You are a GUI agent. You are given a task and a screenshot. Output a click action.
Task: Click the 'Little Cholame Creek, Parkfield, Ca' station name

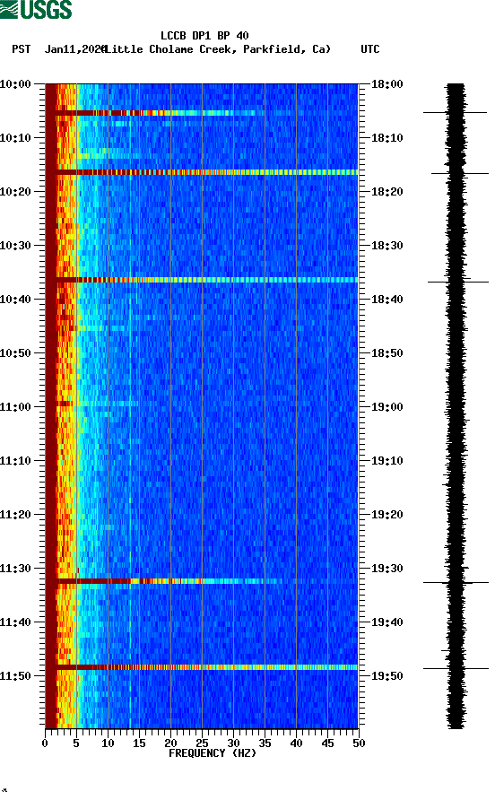pyautogui.click(x=218, y=49)
